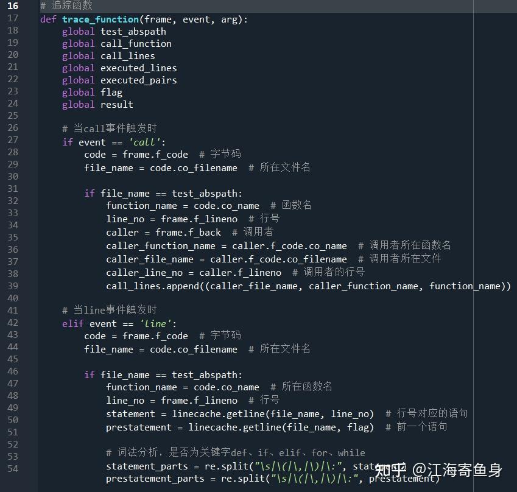Place cursor on 'global test_abspath' line
The image size is (517, 492).
pyautogui.click(x=114, y=32)
